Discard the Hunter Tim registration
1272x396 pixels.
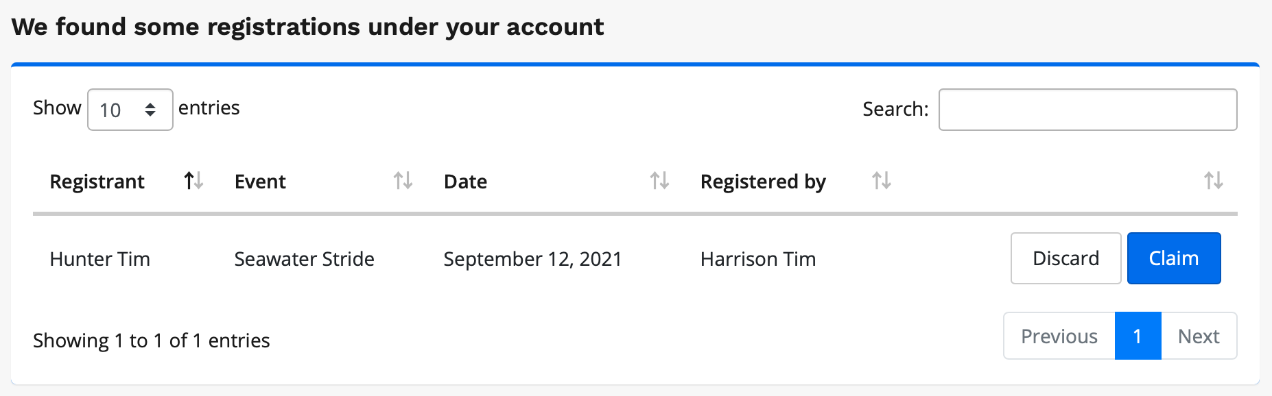[1065, 258]
